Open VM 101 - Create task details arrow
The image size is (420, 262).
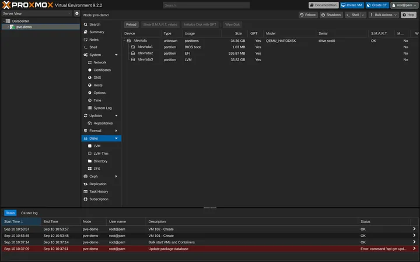pos(414,235)
